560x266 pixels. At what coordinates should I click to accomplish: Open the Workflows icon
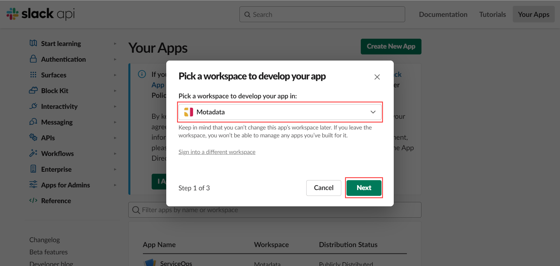[x=33, y=153]
